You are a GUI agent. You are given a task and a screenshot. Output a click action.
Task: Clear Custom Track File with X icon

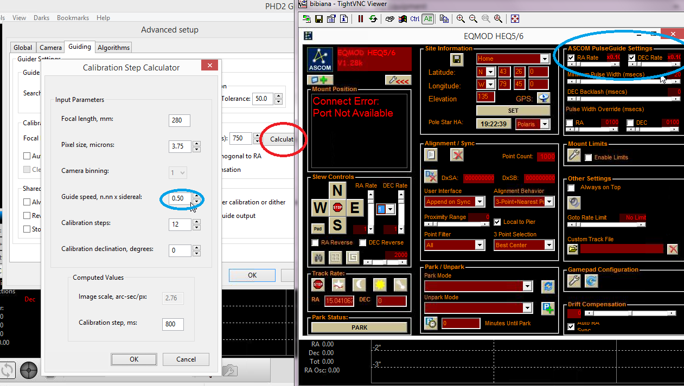point(673,249)
